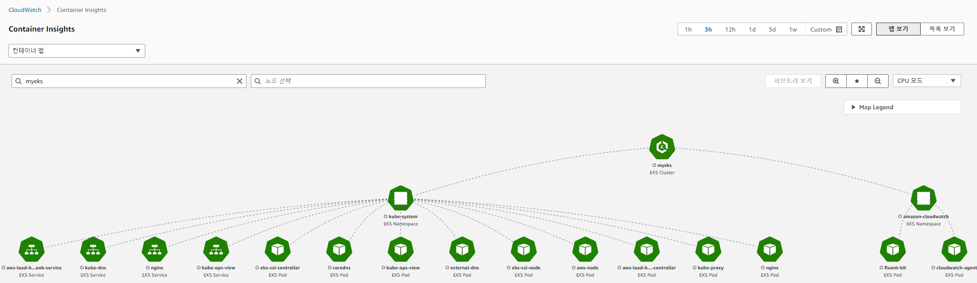Click the kube-system namespace hexagon icon

point(401,198)
